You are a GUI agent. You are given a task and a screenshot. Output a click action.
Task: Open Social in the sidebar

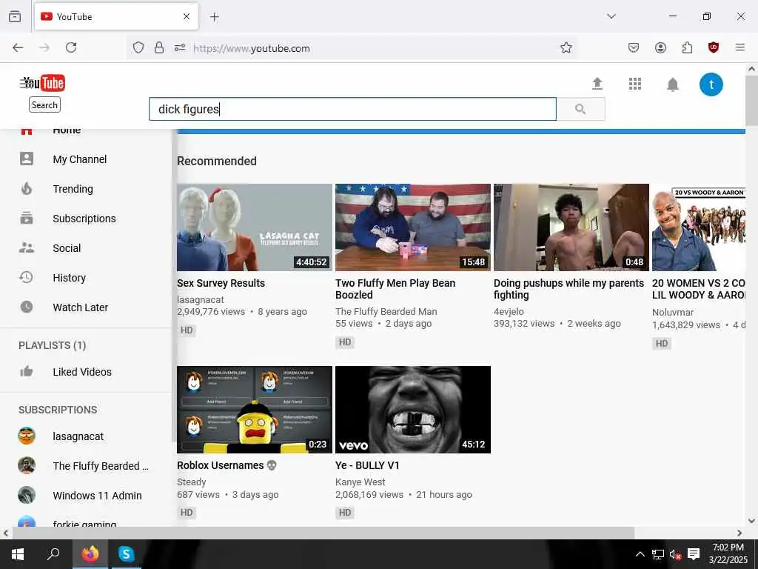67,248
